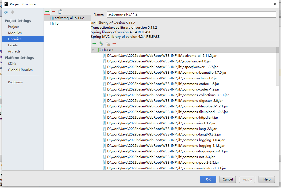Click 'JMS library of version 5.11.2' text
281x188 pixels.
113,23
